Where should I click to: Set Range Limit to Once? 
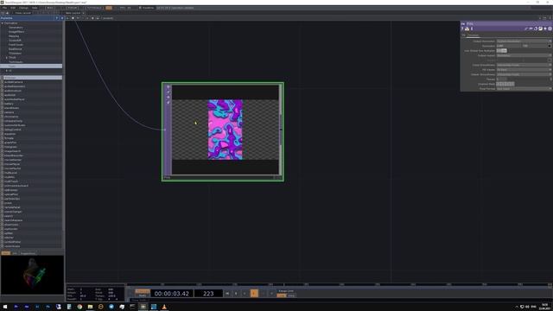click(x=291, y=295)
